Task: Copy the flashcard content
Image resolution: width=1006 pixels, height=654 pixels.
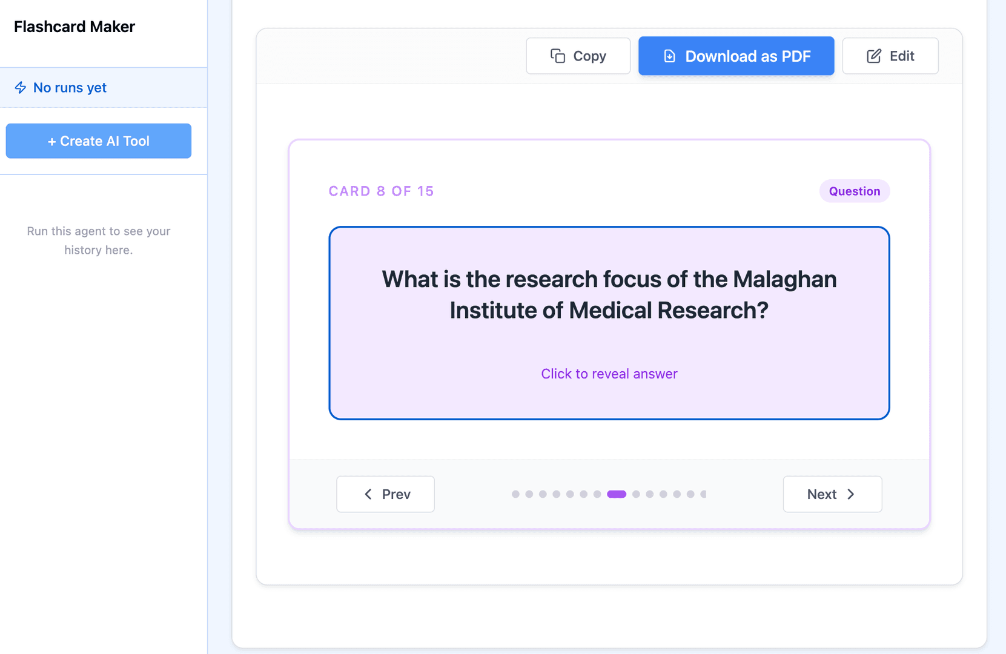Action: (x=578, y=56)
